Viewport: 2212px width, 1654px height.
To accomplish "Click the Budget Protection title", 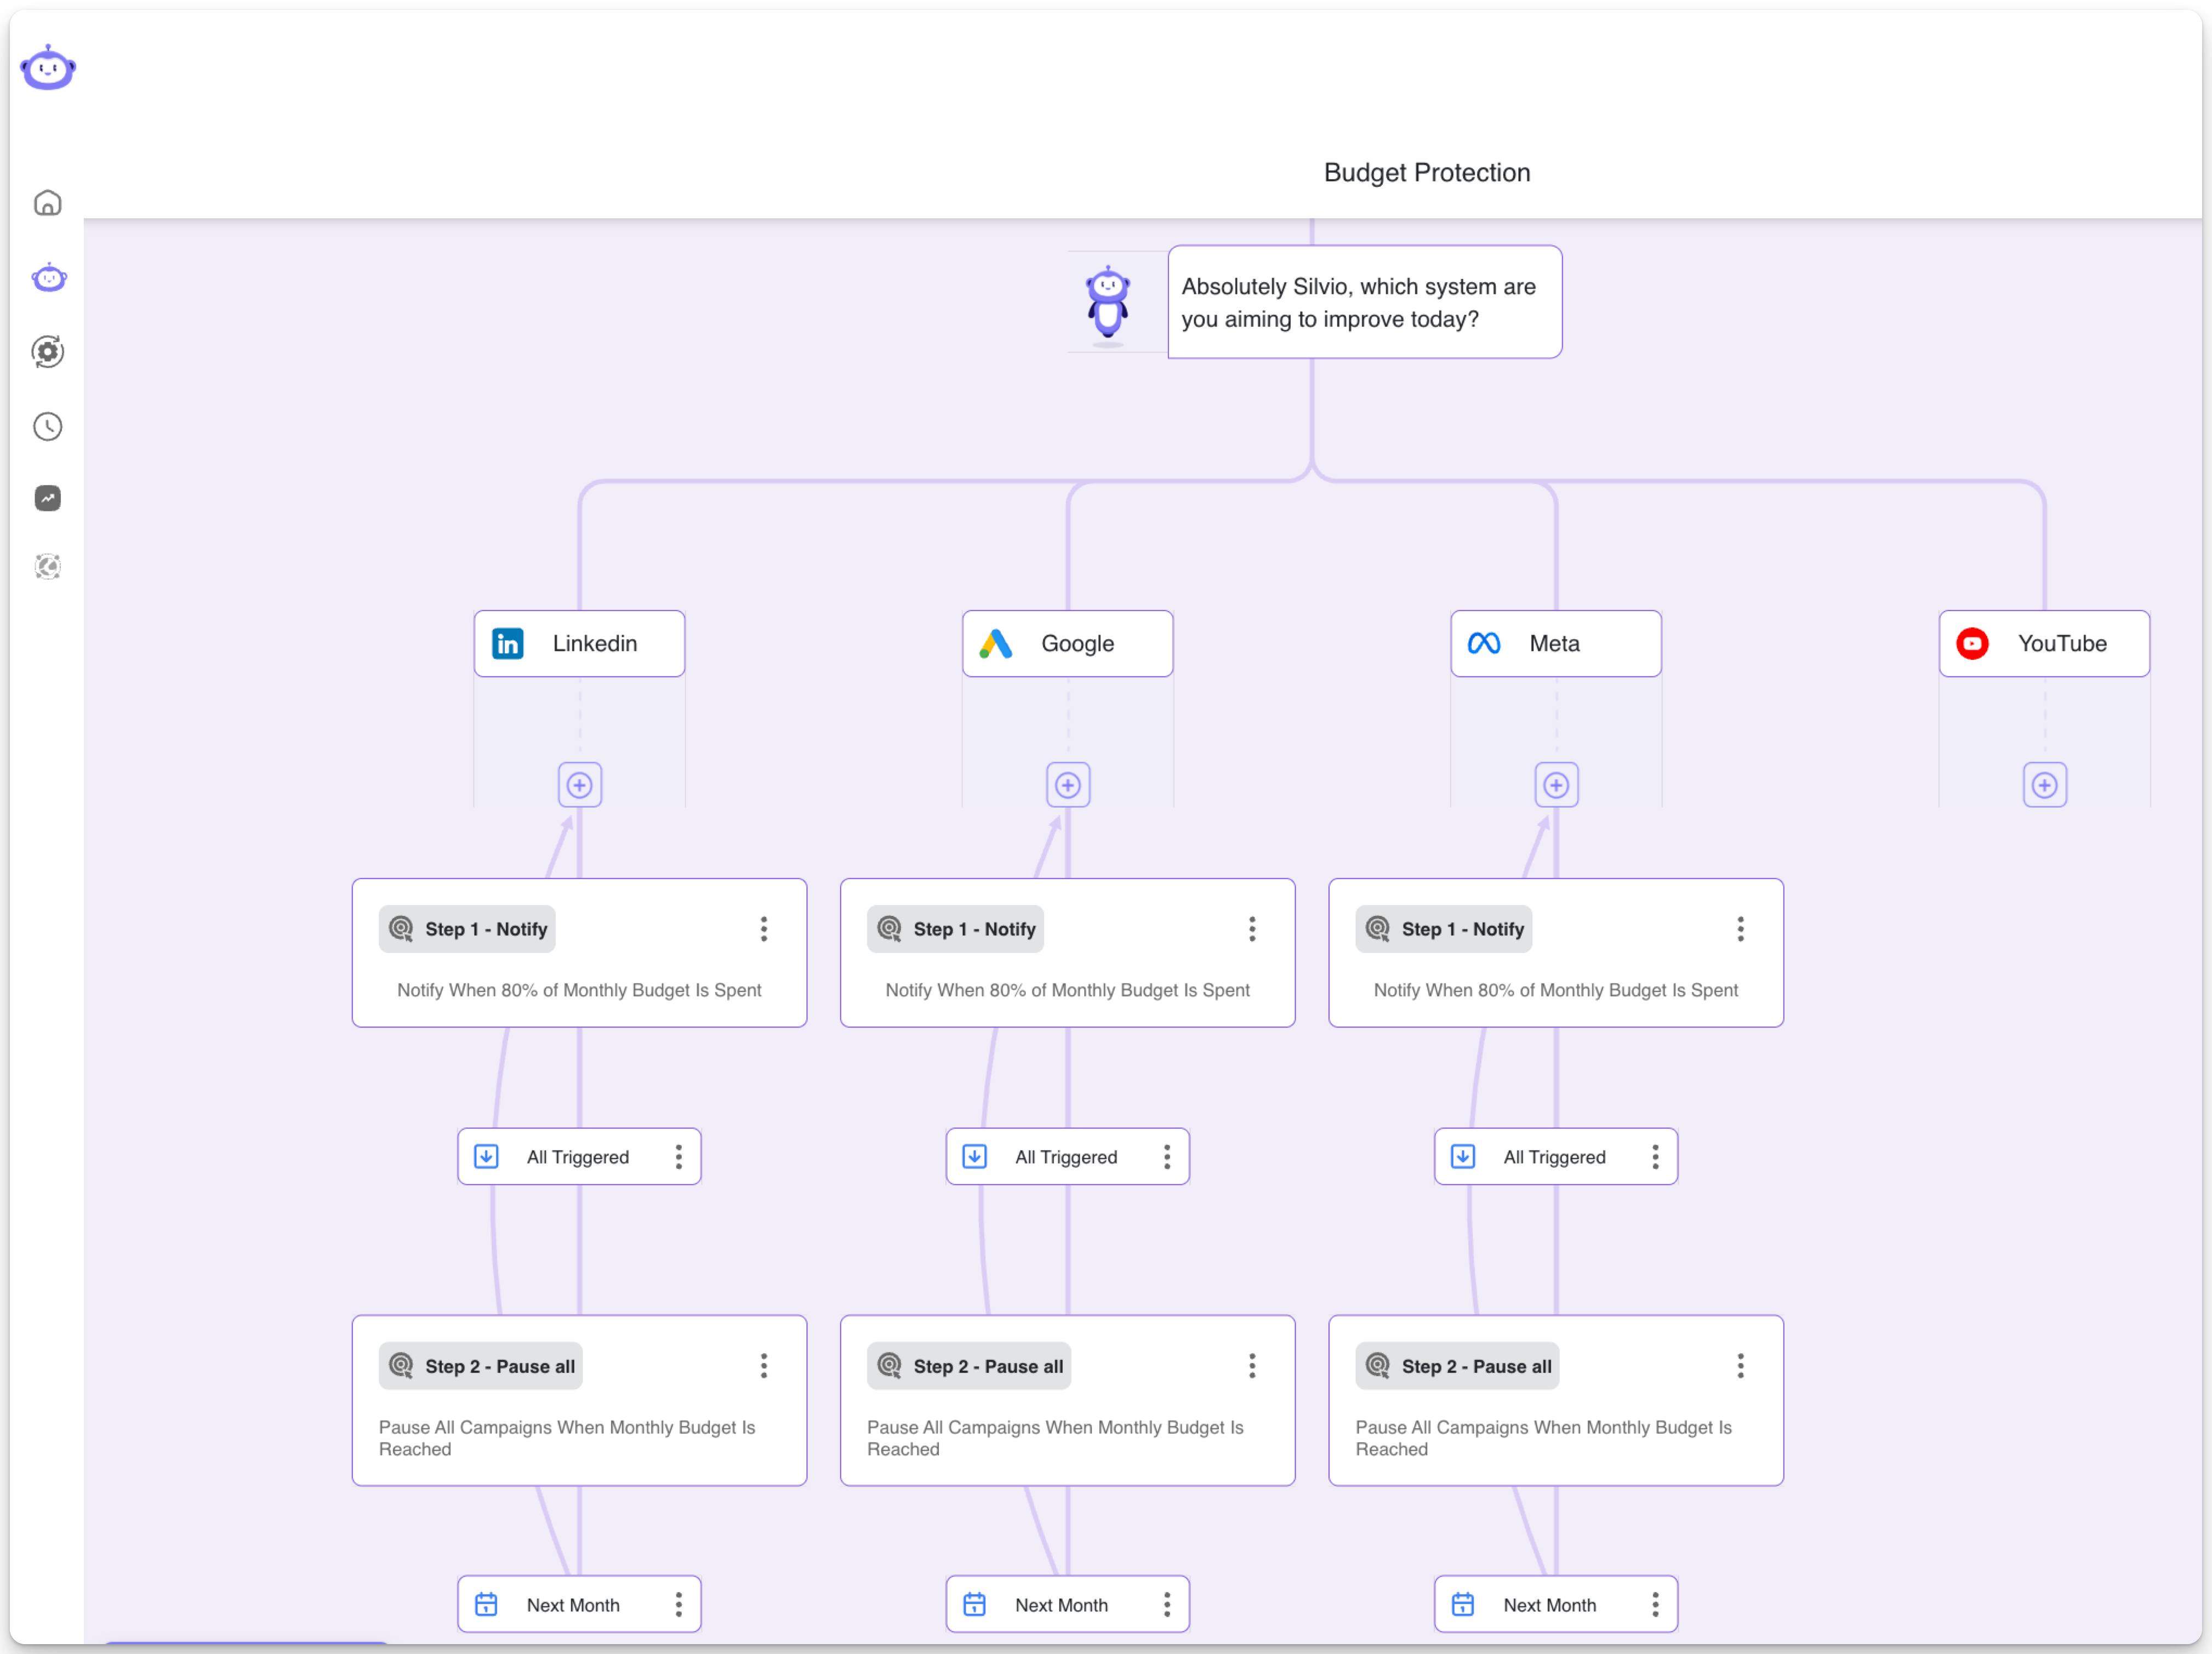I will pos(1426,173).
